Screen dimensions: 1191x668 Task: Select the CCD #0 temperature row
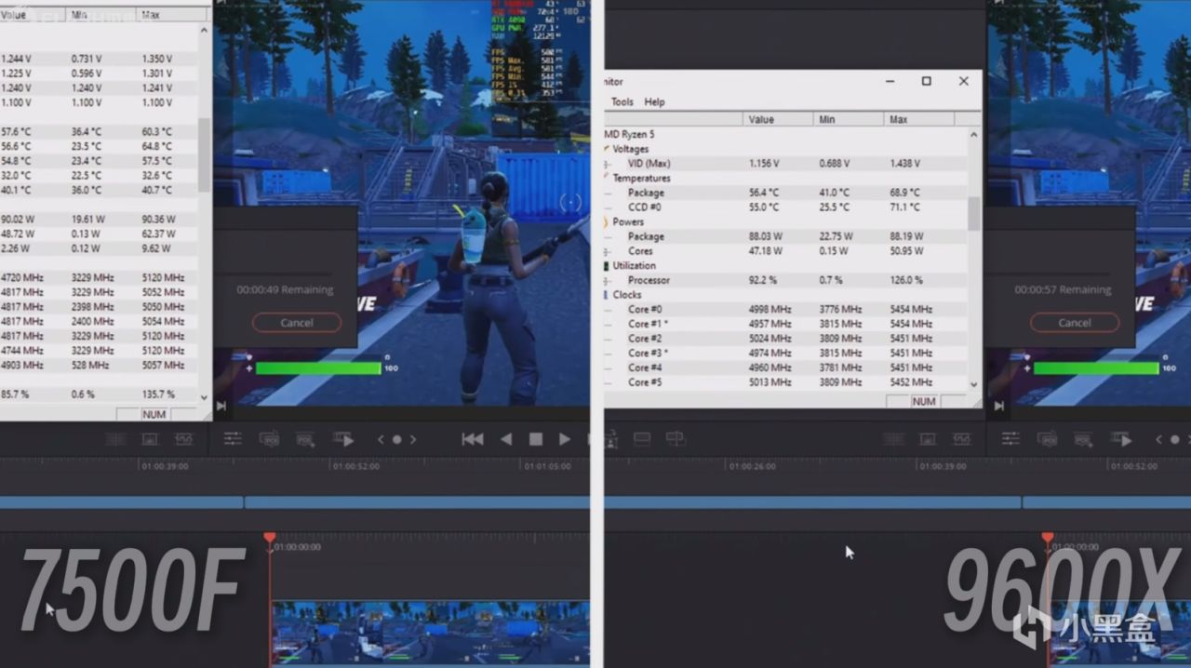coord(786,207)
